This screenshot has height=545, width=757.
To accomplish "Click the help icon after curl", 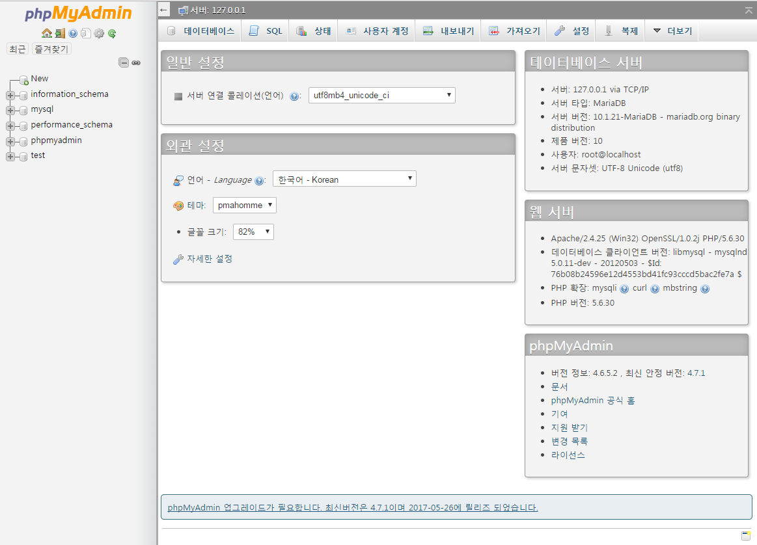I will point(655,289).
